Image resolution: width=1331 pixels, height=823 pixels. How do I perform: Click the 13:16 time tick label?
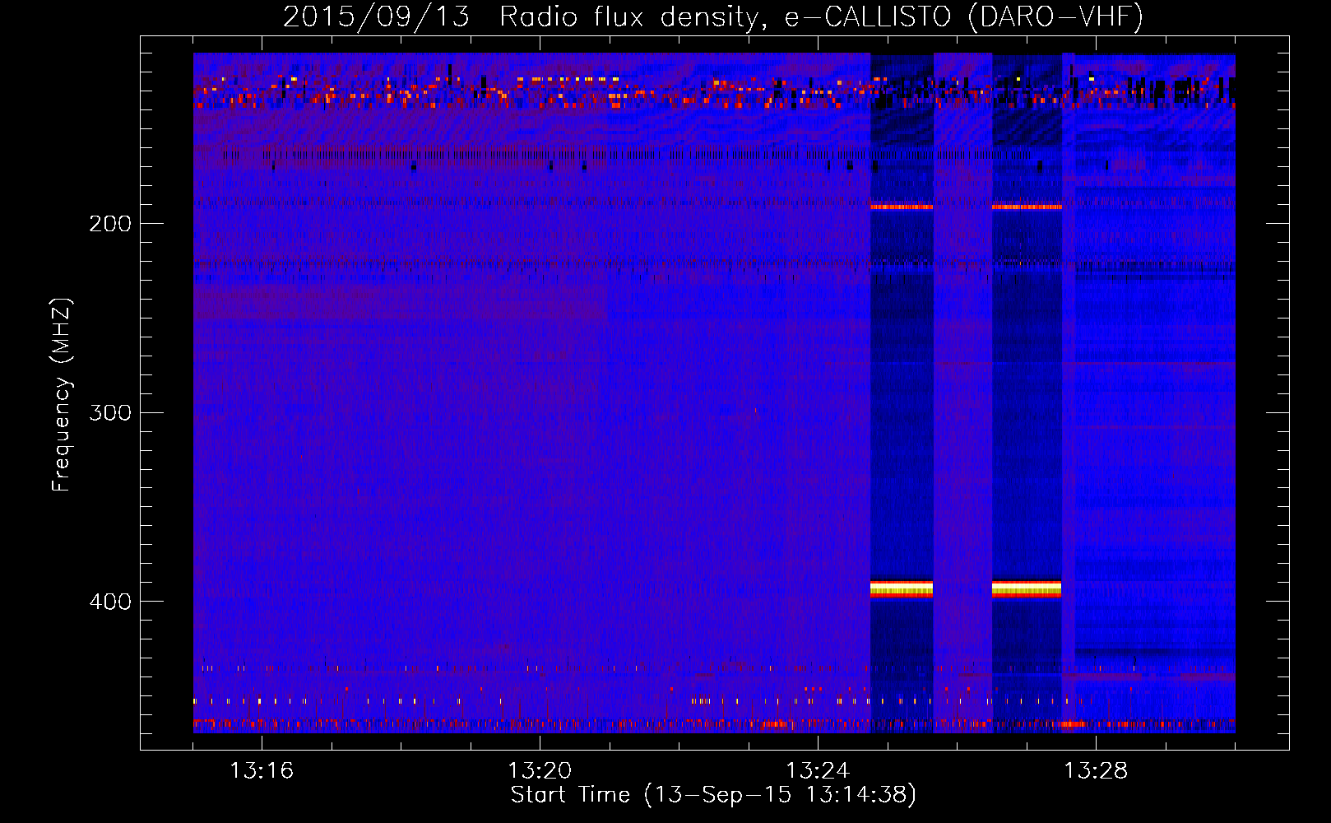coord(262,771)
